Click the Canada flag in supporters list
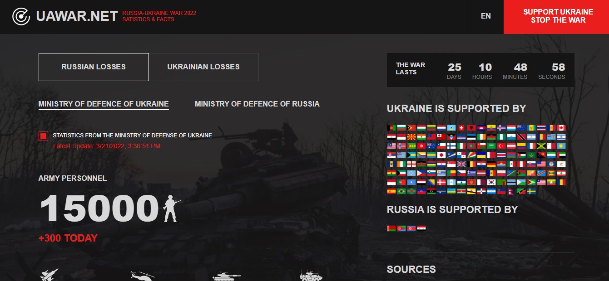Screen dimensions: 609x281 (x=561, y=128)
